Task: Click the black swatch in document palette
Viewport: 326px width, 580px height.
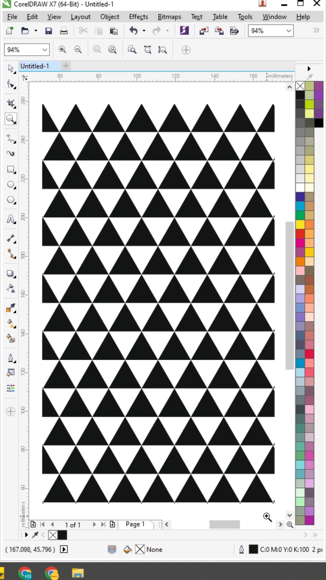Action: click(62, 535)
